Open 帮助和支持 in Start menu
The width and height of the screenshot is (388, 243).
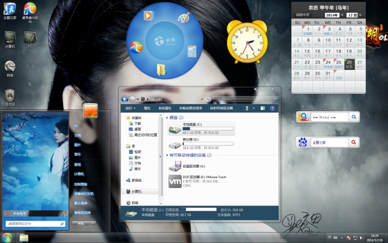pyautogui.click(x=82, y=212)
